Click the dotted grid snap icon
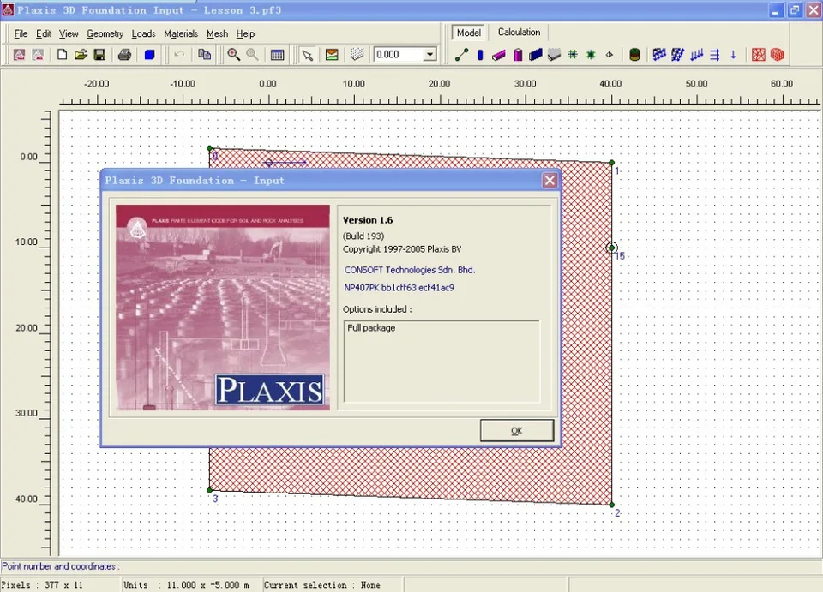Image resolution: width=823 pixels, height=592 pixels. 357,55
